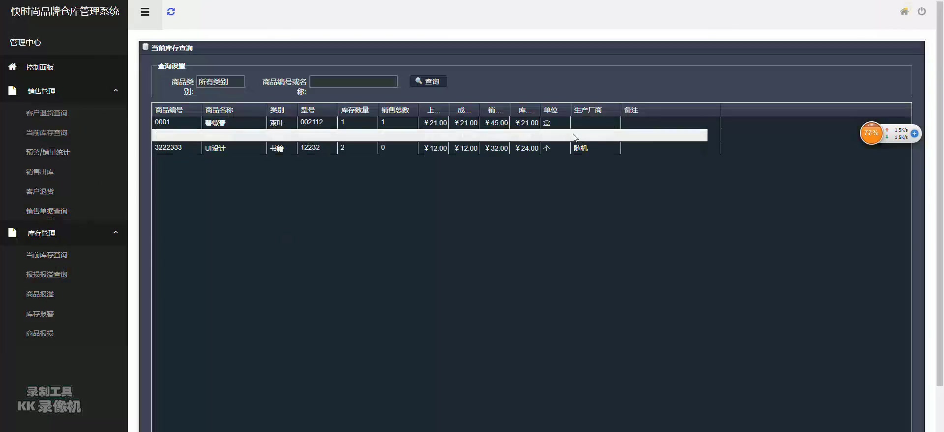Select the row cell 0001
Image resolution: width=944 pixels, height=432 pixels.
177,122
